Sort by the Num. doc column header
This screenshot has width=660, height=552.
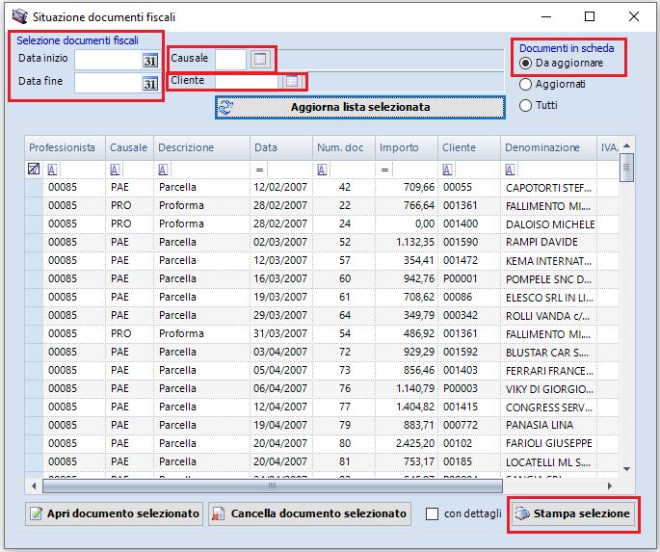click(340, 147)
